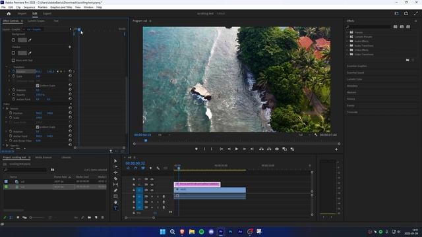Click the Play button in Program monitor

coord(237,149)
